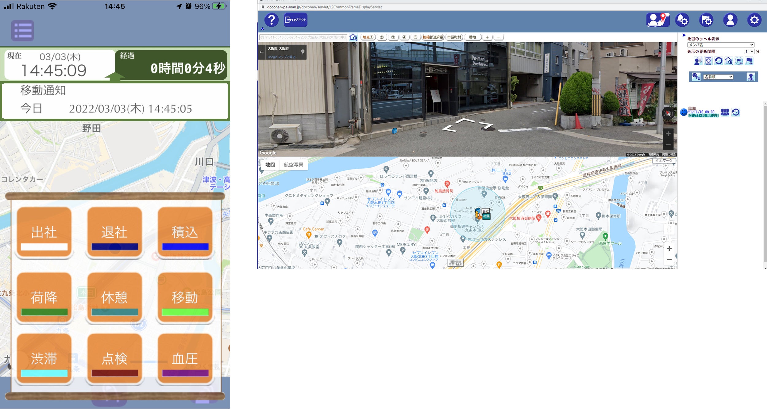
Task: Switch map to 航空写真 view
Action: [x=293, y=165]
